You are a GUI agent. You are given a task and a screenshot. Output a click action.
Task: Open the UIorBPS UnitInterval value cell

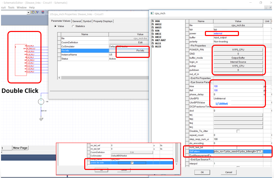(x=238, y=99)
